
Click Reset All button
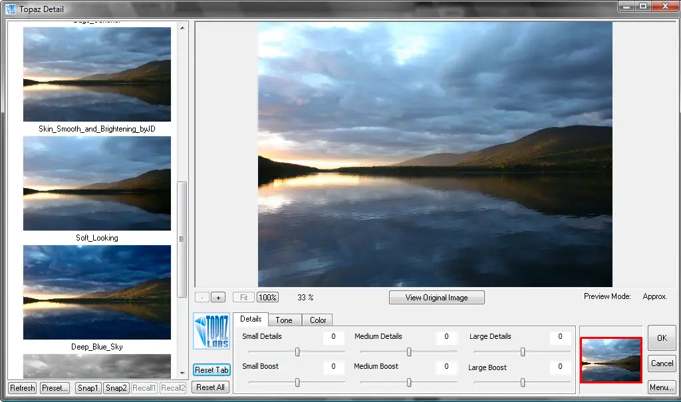(x=210, y=387)
